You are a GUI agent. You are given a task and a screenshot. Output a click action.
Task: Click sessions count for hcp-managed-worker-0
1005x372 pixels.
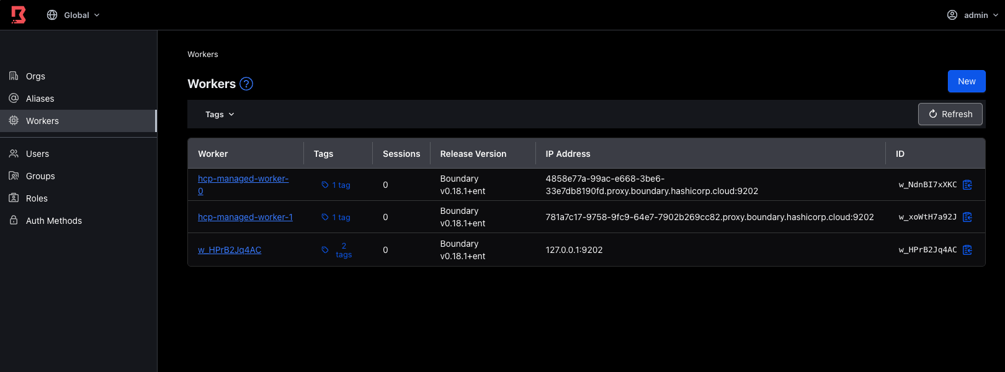click(x=385, y=185)
